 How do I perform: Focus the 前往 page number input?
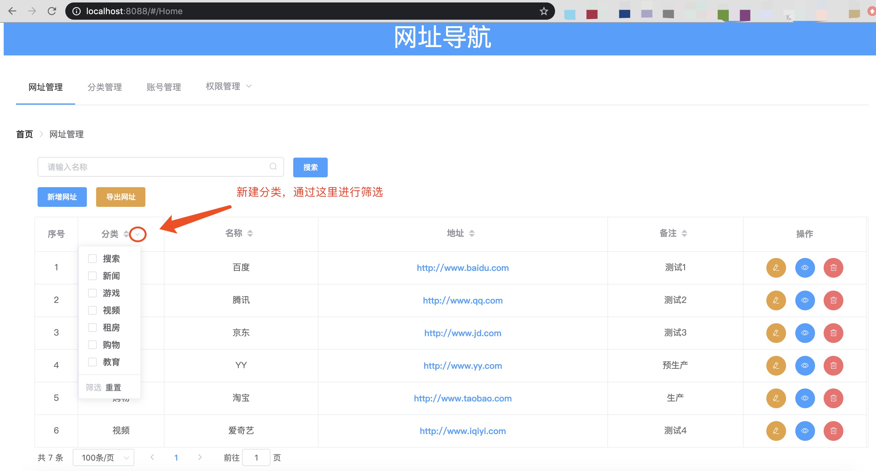tap(256, 458)
